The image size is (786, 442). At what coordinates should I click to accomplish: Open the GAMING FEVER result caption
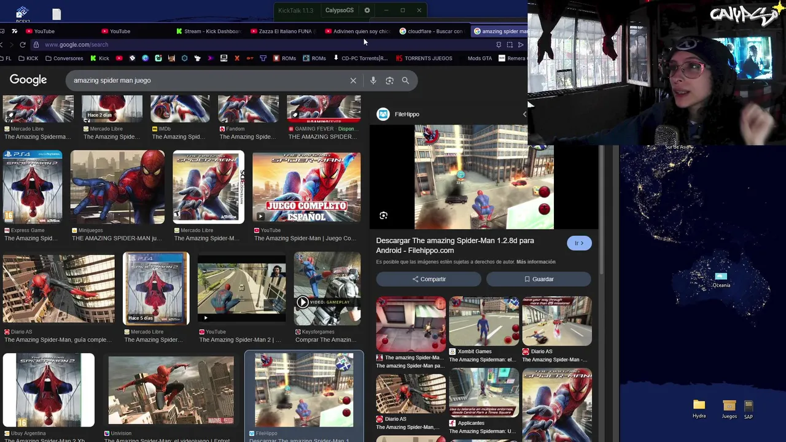tap(323, 133)
